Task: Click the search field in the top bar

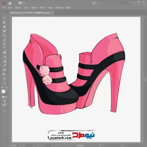Action: 113,3
